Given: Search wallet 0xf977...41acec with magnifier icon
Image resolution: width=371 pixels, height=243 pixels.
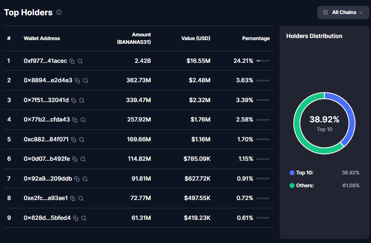Looking at the screenshot, I should (x=80, y=61).
